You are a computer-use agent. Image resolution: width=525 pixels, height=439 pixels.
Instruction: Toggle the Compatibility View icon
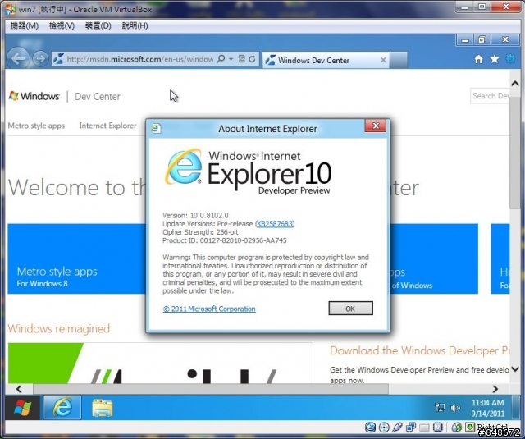coord(241,59)
